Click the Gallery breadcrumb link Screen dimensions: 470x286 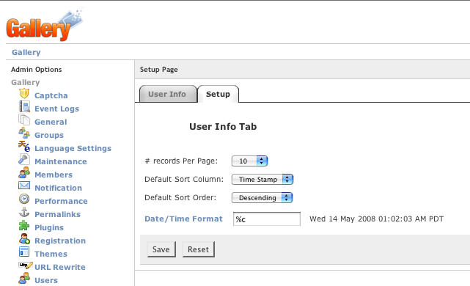click(x=26, y=52)
